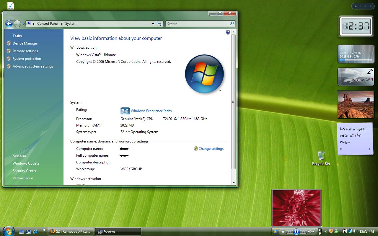Click Media Player toolbar library icon

(x=275, y=232)
